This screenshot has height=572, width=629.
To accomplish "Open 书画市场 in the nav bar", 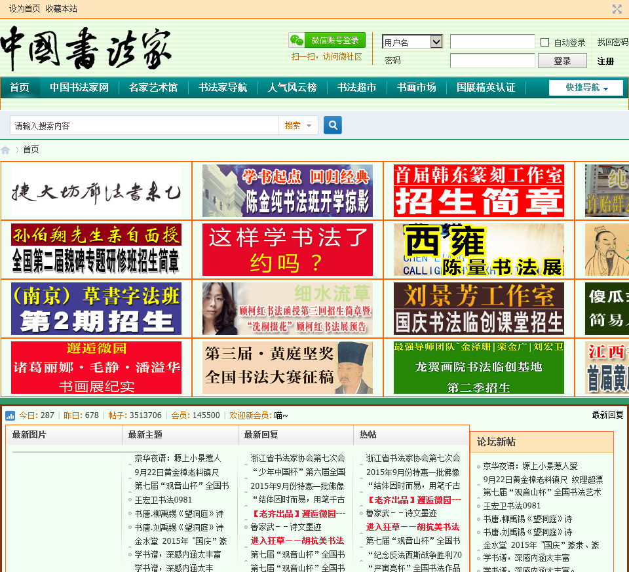I will (x=417, y=87).
